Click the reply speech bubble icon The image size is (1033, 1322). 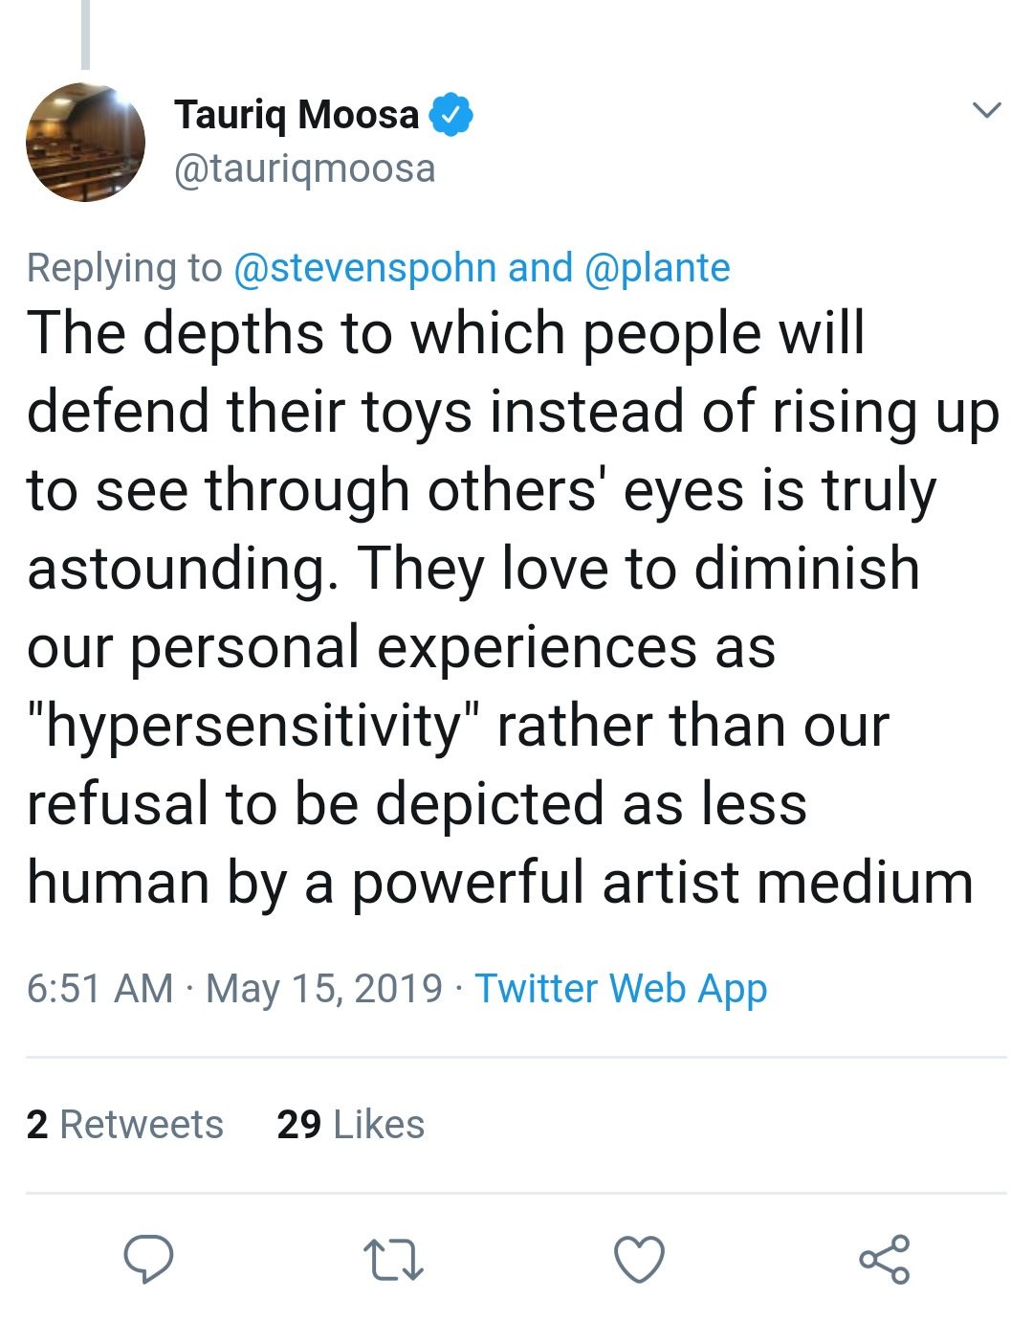[149, 1258]
